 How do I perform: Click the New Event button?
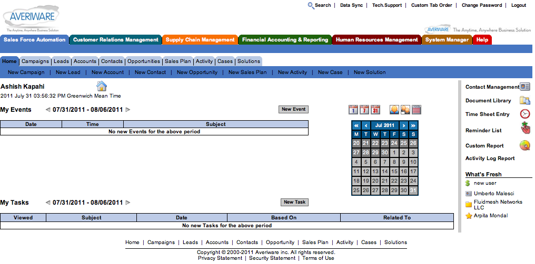click(294, 109)
